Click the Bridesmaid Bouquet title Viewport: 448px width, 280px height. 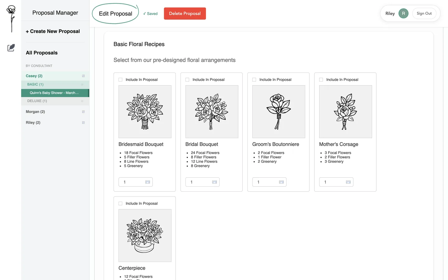[x=141, y=144]
